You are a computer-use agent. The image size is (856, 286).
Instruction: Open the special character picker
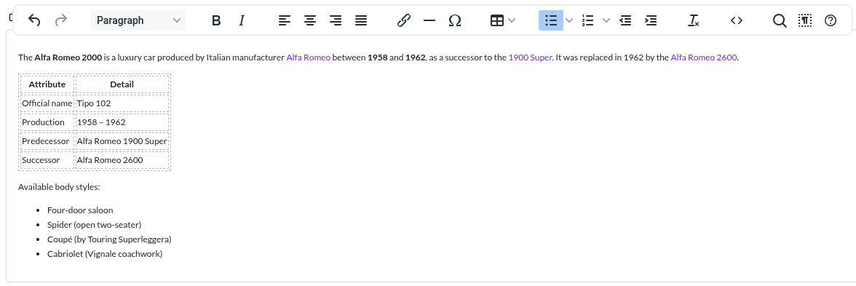pos(455,20)
